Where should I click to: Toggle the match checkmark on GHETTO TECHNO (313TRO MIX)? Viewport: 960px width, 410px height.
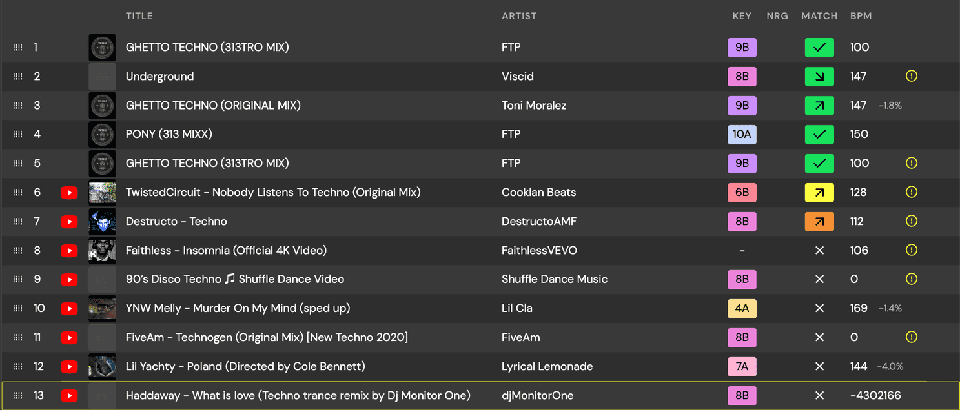point(819,47)
